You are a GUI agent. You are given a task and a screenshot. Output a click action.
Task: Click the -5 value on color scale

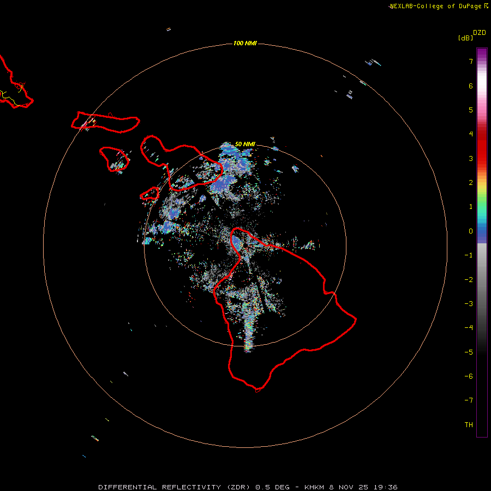click(469, 352)
